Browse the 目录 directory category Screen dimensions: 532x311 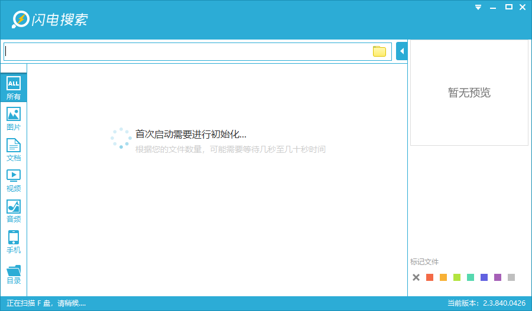click(14, 274)
